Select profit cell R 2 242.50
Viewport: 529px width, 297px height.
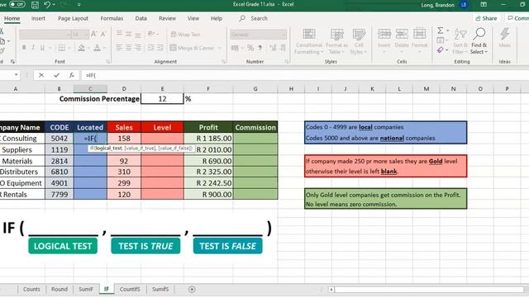click(x=208, y=183)
